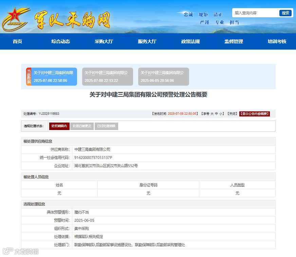Click the 身份证号码 column header
296x257 pixels.
[x=148, y=185]
